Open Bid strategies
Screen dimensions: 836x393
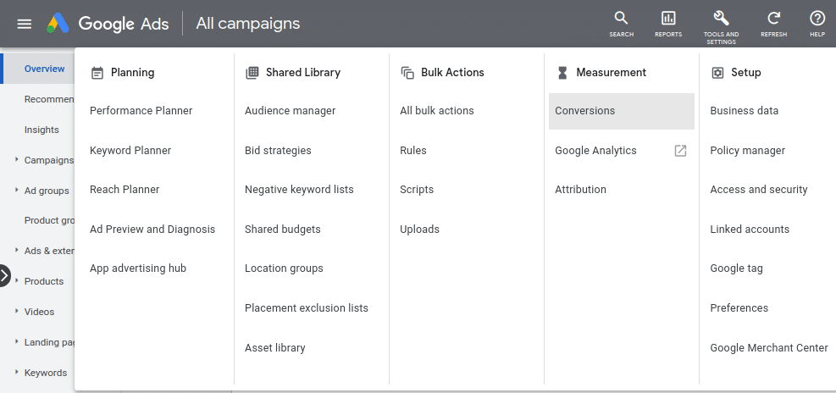[278, 151]
